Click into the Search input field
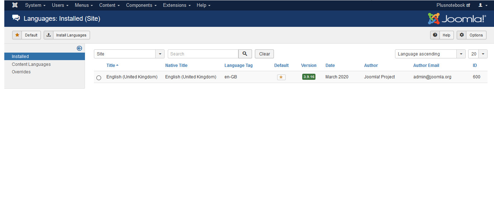Viewport: 494px width, 224px height. pyautogui.click(x=203, y=54)
